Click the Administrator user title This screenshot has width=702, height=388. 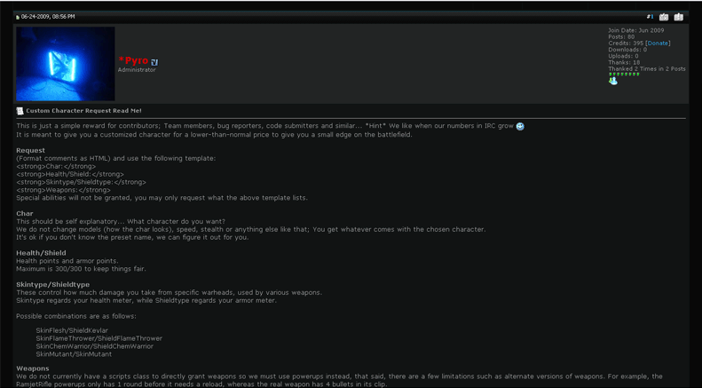pos(137,70)
